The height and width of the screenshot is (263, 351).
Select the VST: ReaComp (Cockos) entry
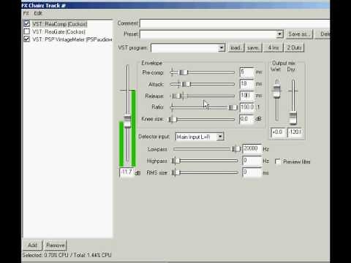(60, 24)
